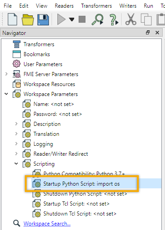Open the Writers menu
The image size is (165, 230).
128,6
